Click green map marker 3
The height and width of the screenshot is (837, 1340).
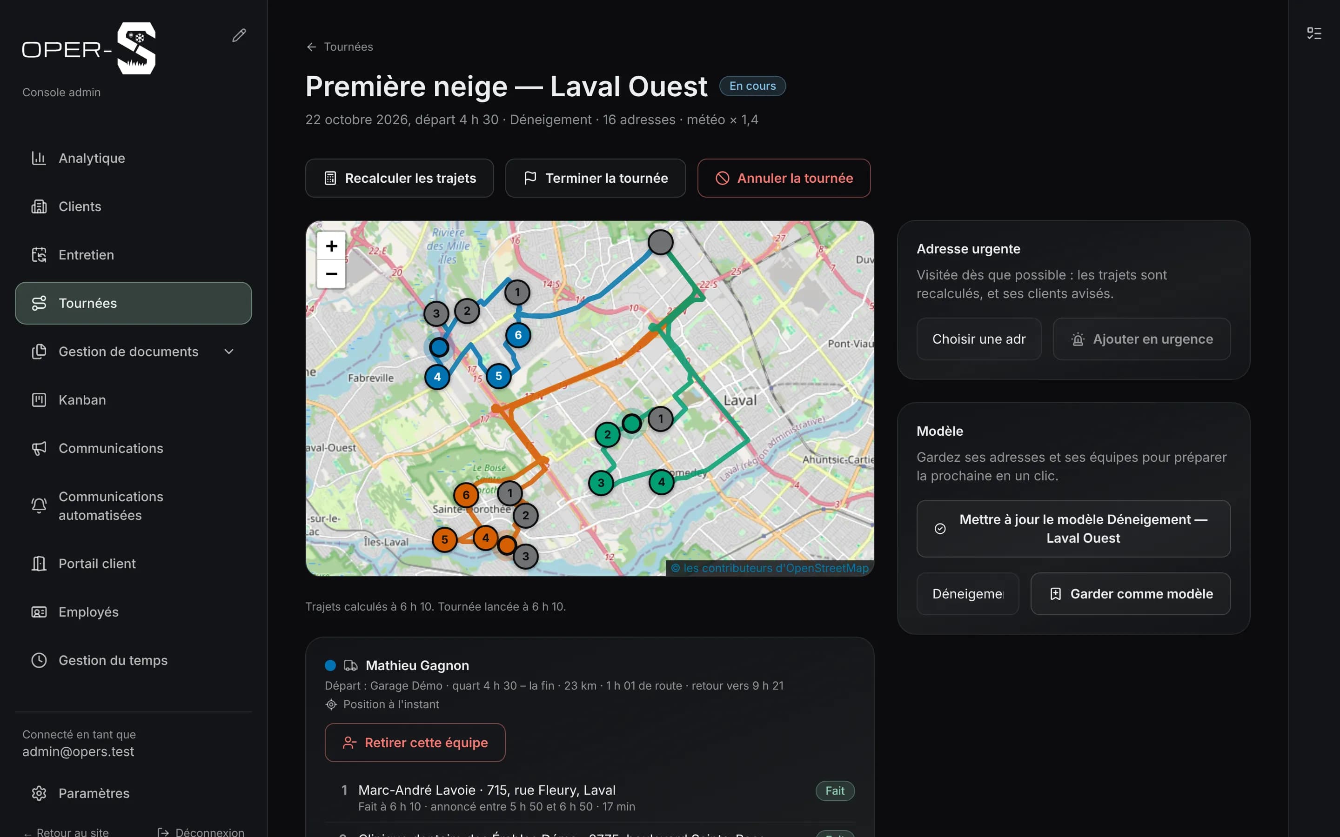[601, 483]
